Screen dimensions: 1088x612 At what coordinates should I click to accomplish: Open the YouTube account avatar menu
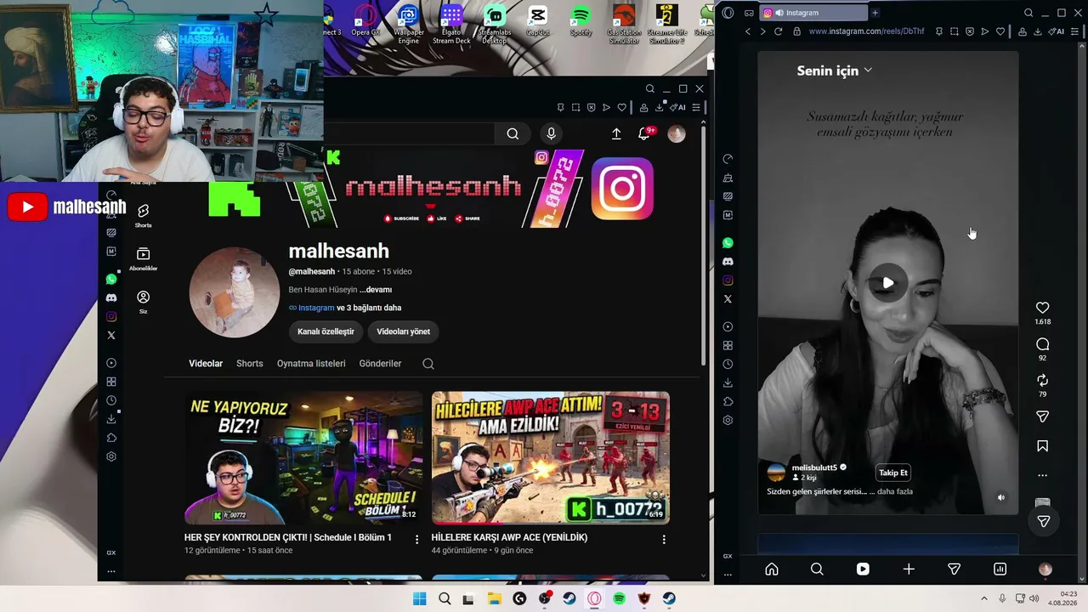point(677,133)
